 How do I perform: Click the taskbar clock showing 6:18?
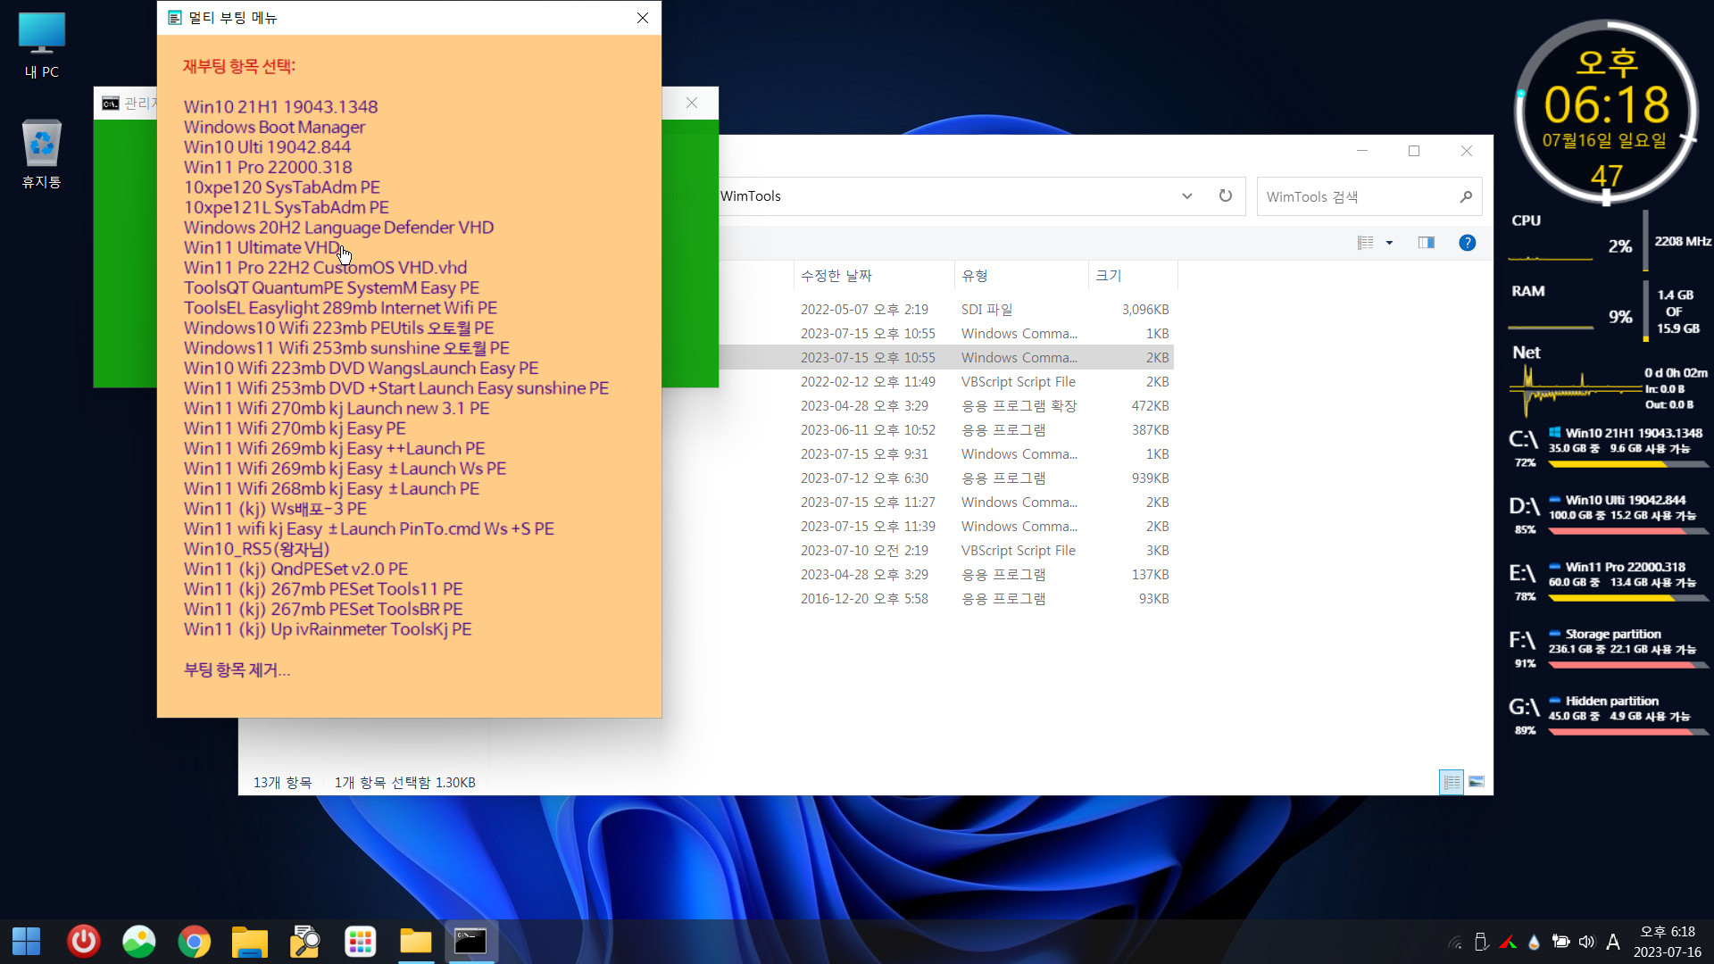(1667, 942)
